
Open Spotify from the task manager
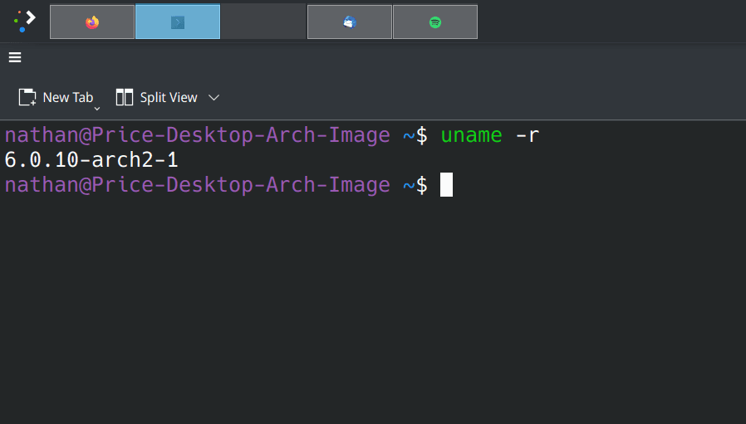click(435, 22)
